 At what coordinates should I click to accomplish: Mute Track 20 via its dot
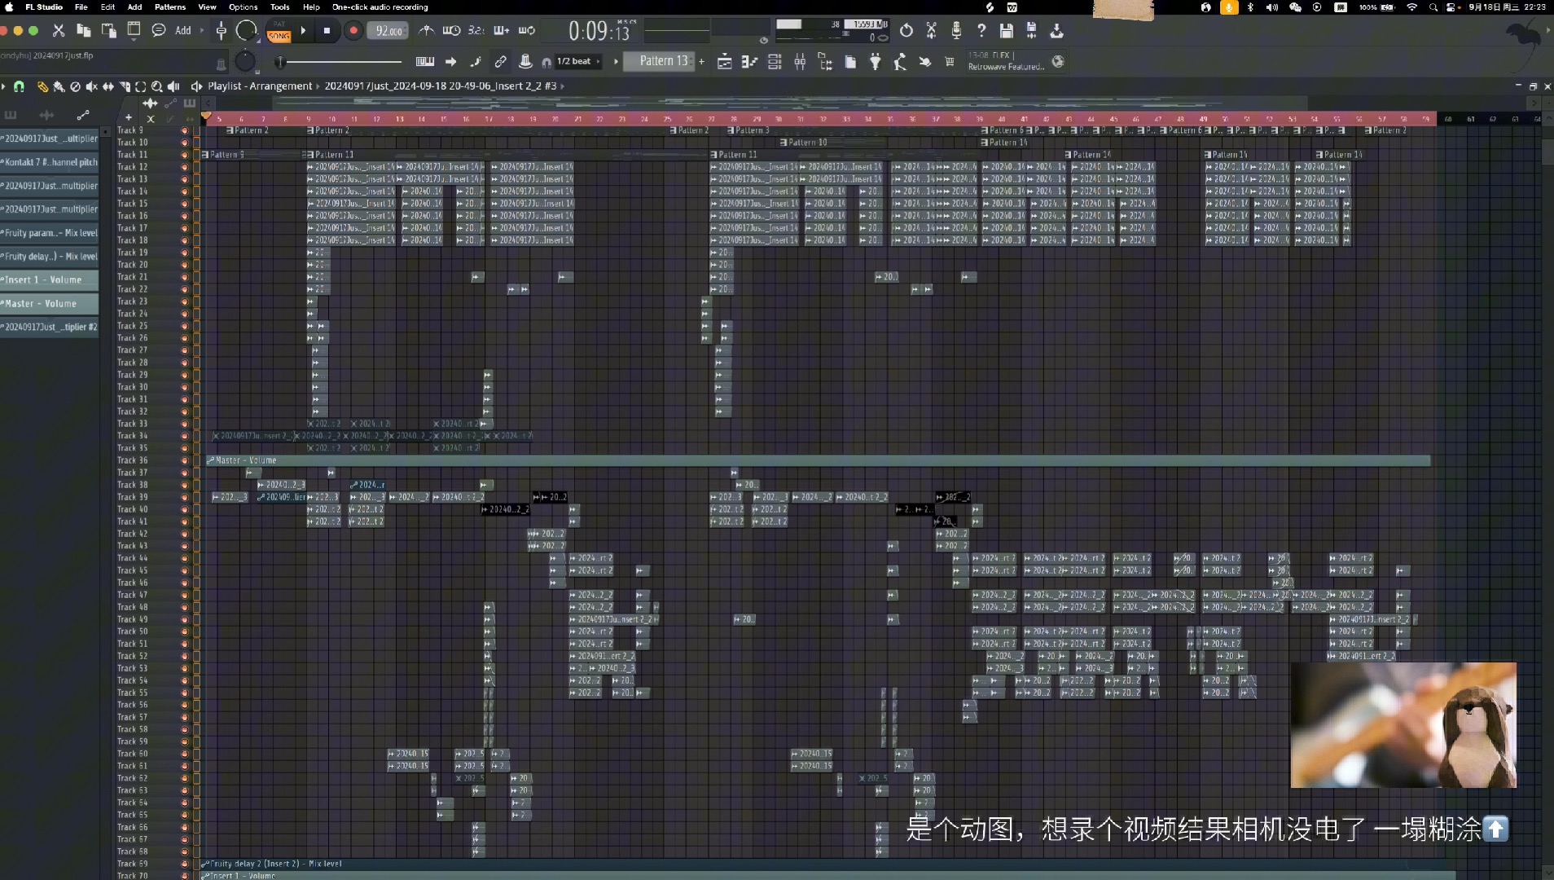[184, 265]
